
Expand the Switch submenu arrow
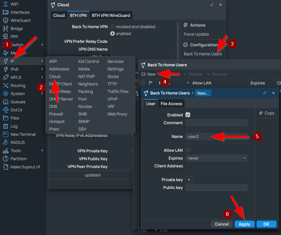(42, 44)
